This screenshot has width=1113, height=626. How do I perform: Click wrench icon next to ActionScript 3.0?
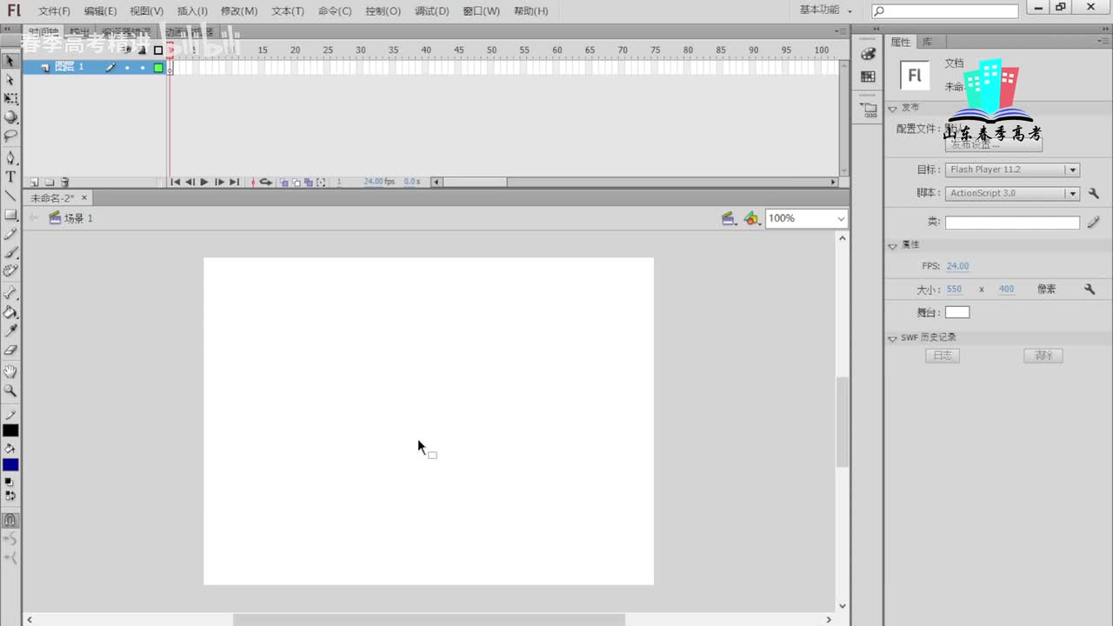(x=1093, y=193)
